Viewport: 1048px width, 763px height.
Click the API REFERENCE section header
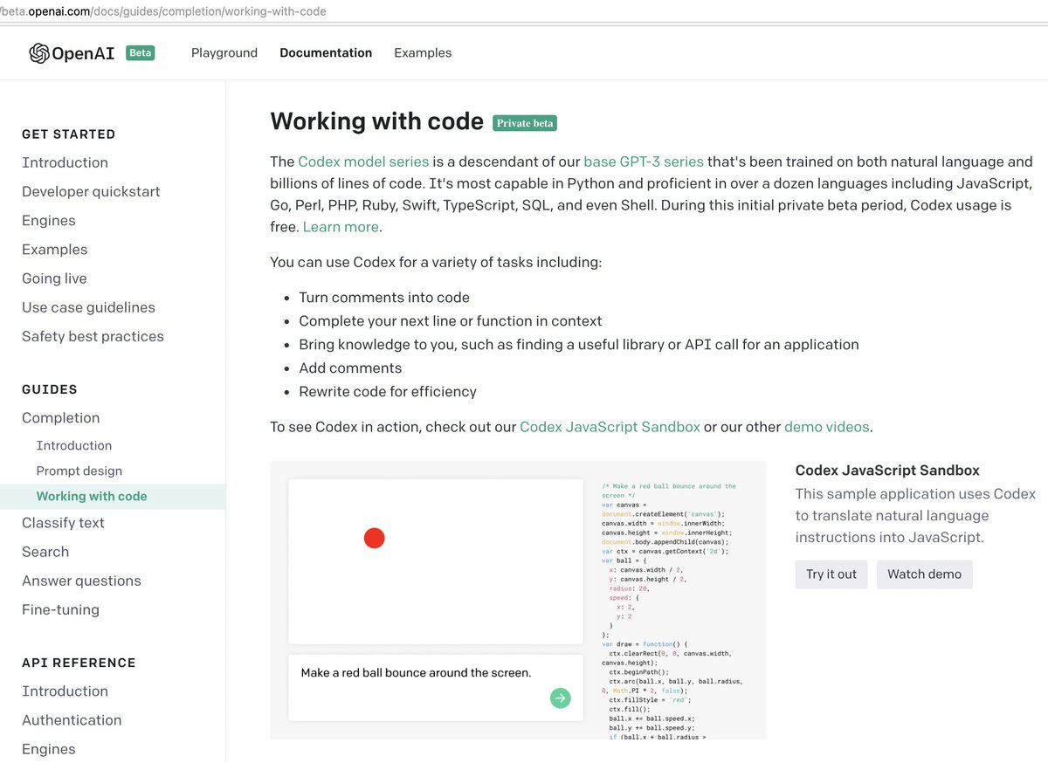[79, 663]
